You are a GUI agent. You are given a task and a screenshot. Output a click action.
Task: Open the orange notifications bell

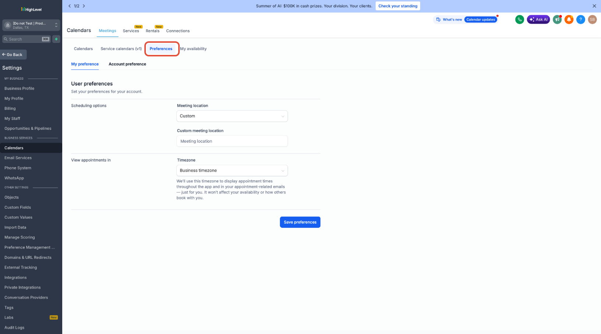tap(569, 20)
